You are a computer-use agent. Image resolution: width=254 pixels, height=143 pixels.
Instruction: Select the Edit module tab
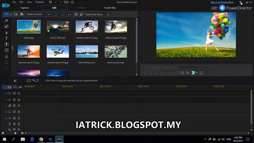(54, 8)
